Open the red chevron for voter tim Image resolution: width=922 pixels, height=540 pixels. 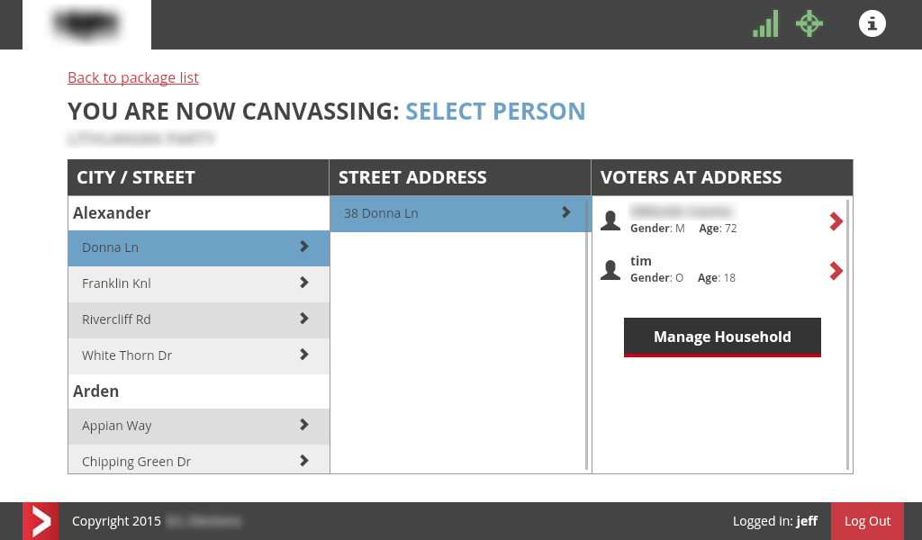tap(836, 270)
